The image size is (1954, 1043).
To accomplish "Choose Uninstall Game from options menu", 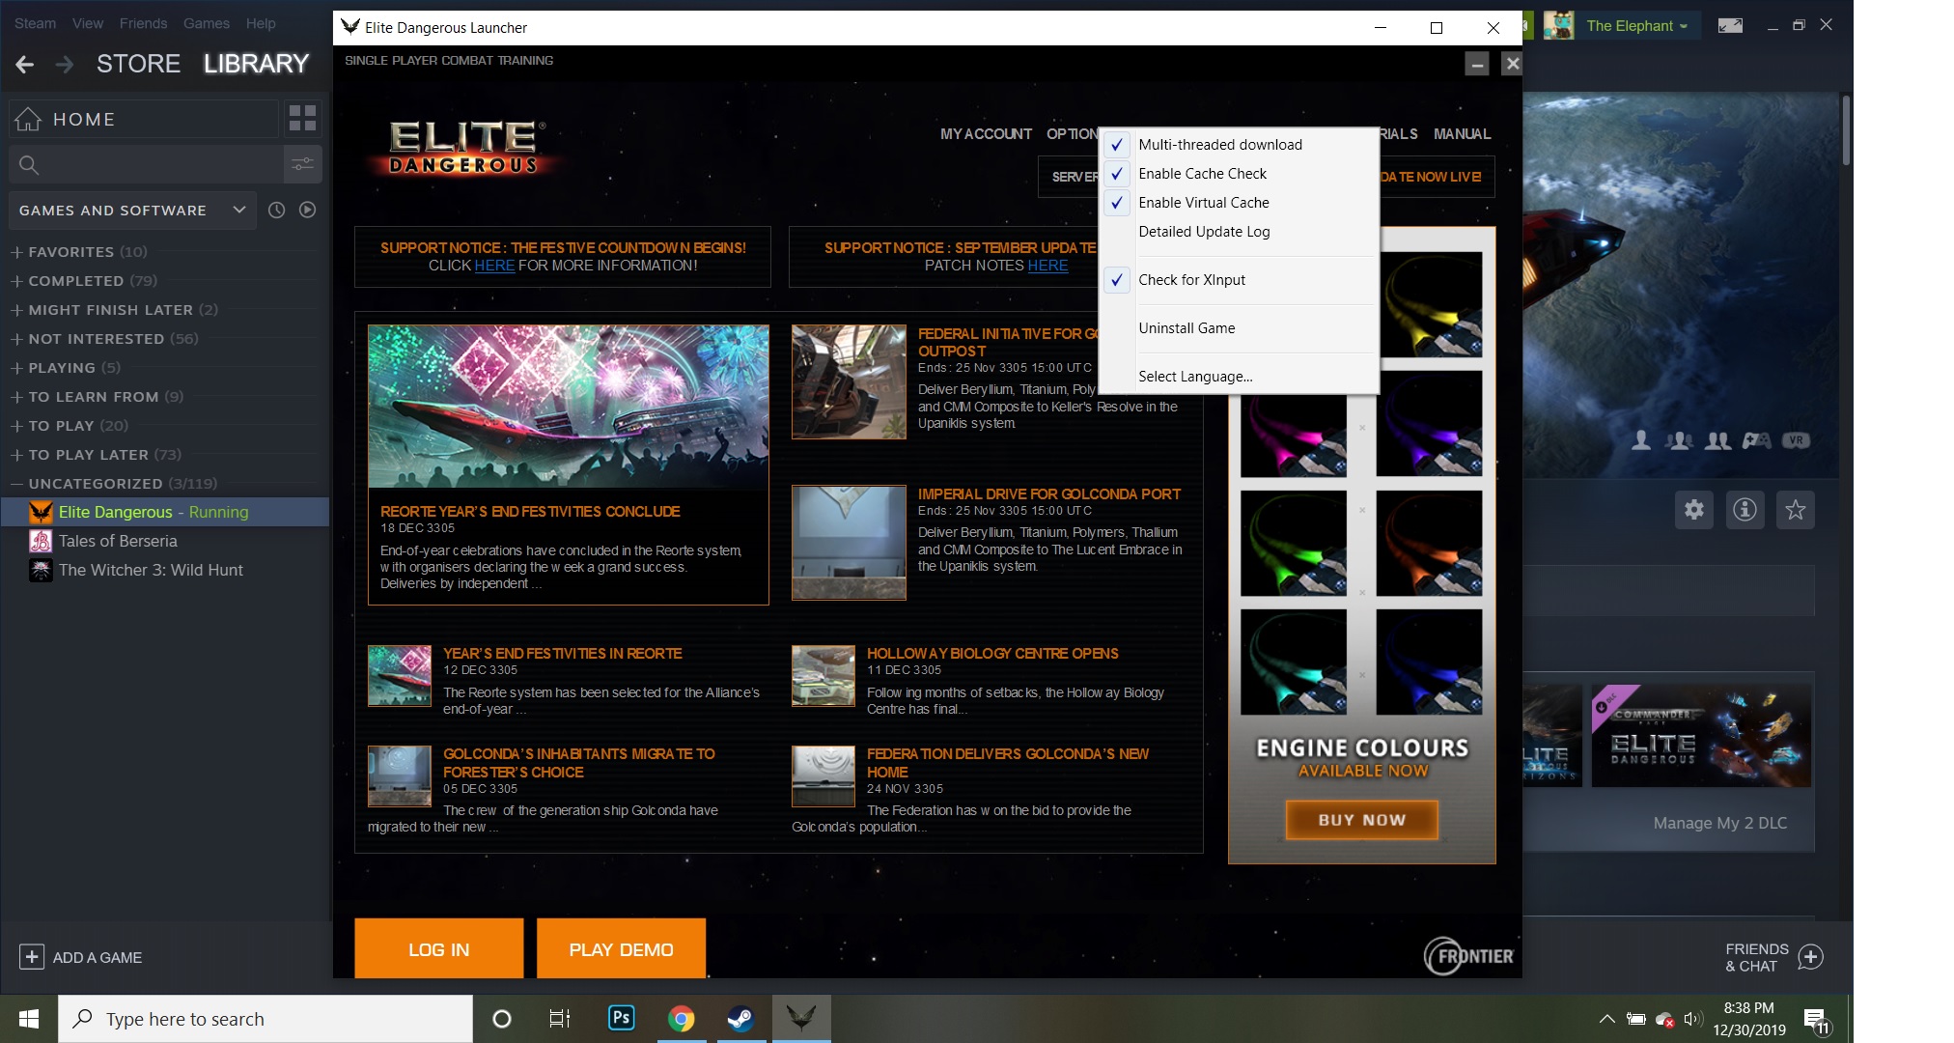I will pos(1239,328).
